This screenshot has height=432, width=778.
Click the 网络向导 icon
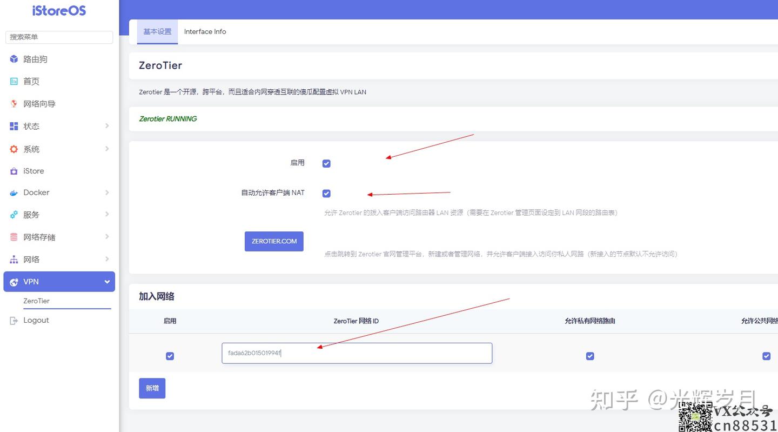click(14, 103)
